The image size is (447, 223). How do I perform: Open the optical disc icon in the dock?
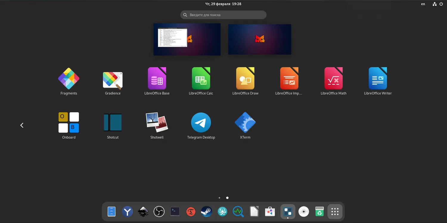[x=304, y=212]
